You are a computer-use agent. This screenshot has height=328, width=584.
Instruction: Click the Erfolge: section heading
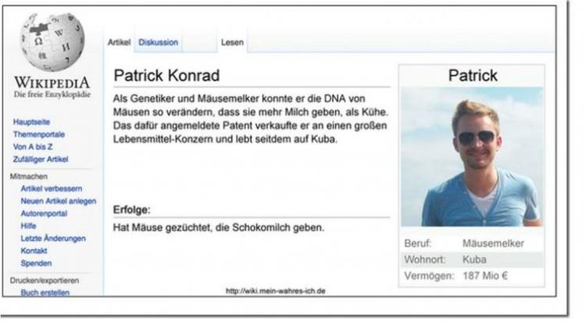132,210
